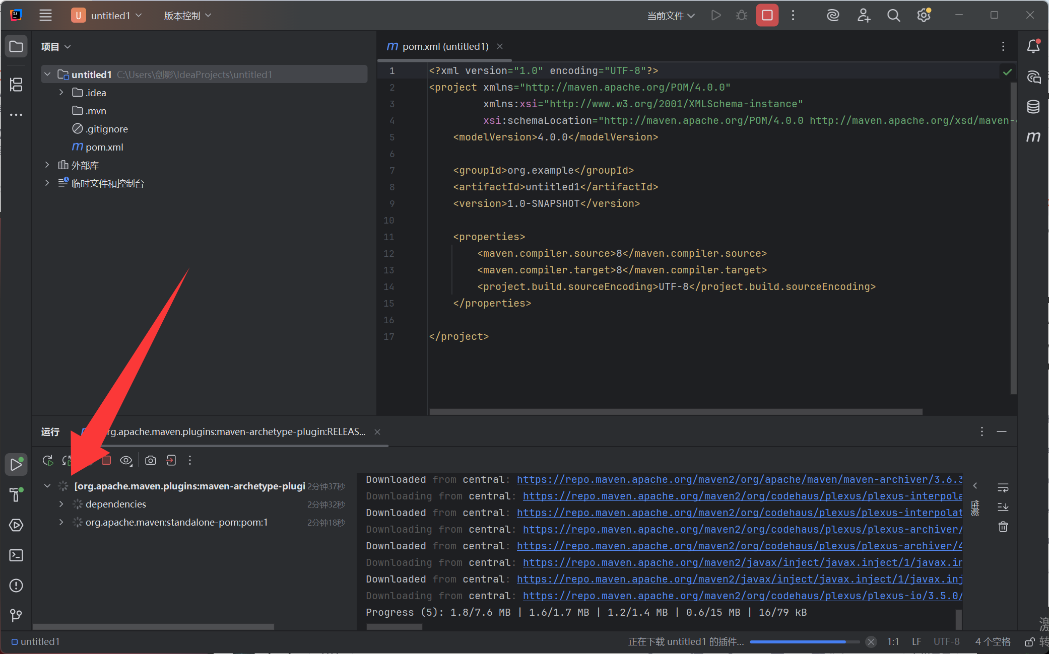Open the Database tool window icon

(x=1033, y=107)
